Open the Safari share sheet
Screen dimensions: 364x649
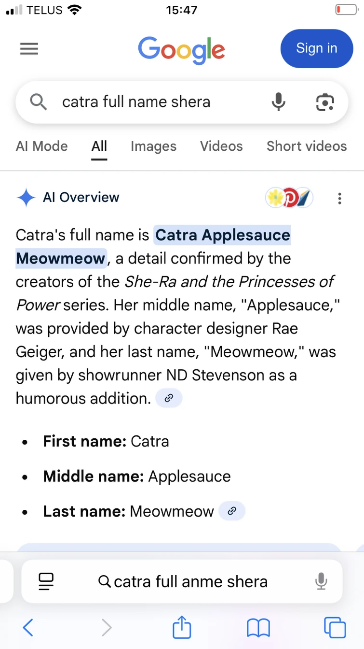pyautogui.click(x=182, y=628)
